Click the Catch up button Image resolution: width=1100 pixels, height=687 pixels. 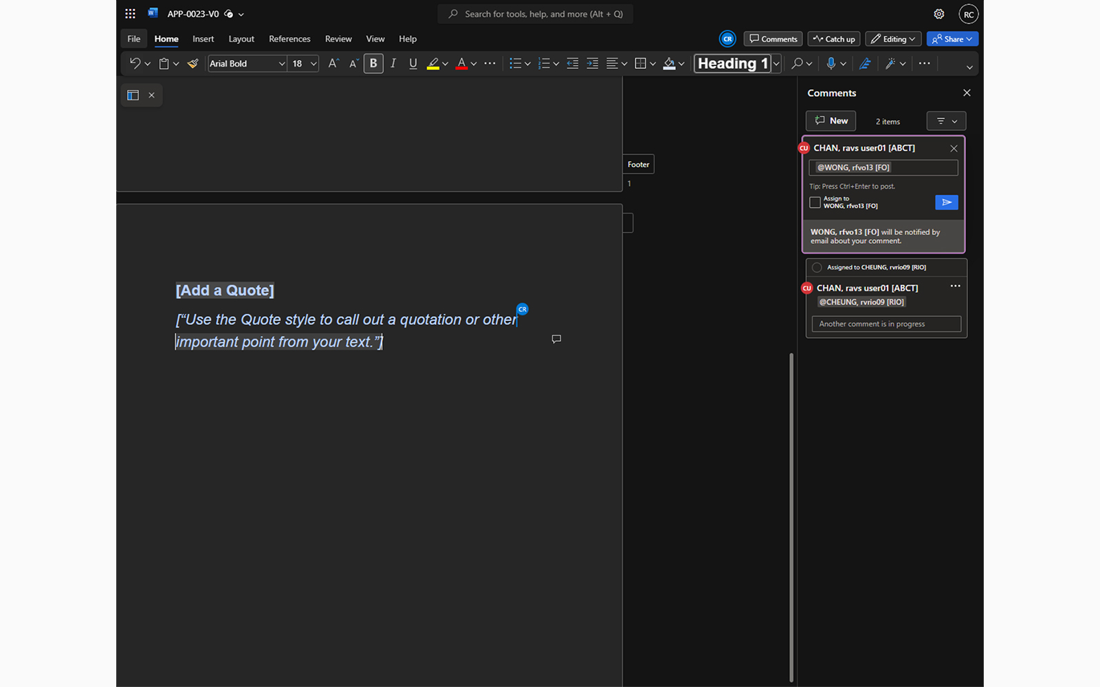[x=833, y=39]
